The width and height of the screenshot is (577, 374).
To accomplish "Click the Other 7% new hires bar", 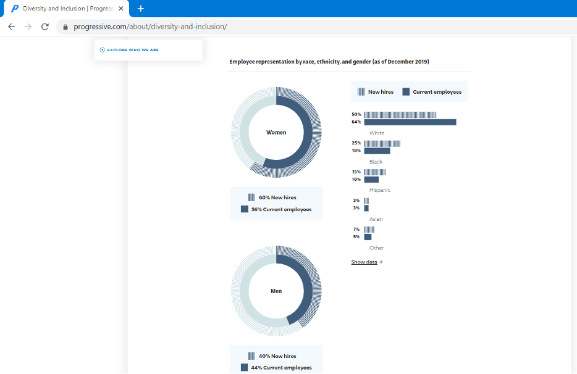I will click(x=369, y=230).
